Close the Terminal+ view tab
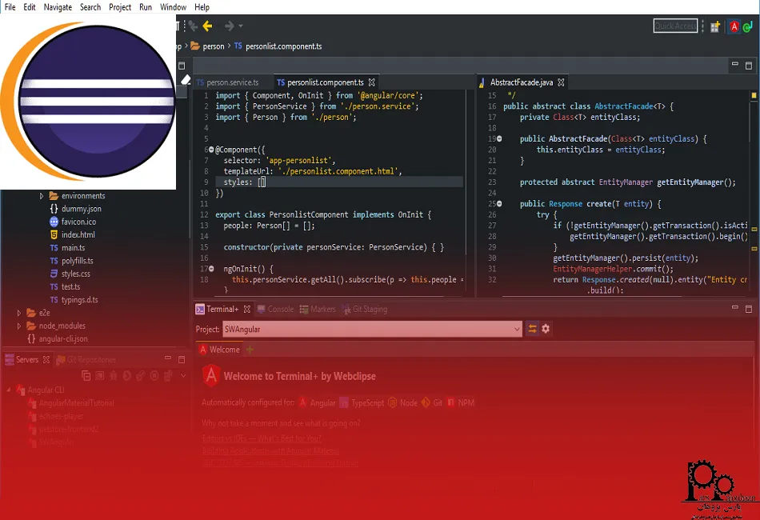760x520 pixels. point(247,309)
